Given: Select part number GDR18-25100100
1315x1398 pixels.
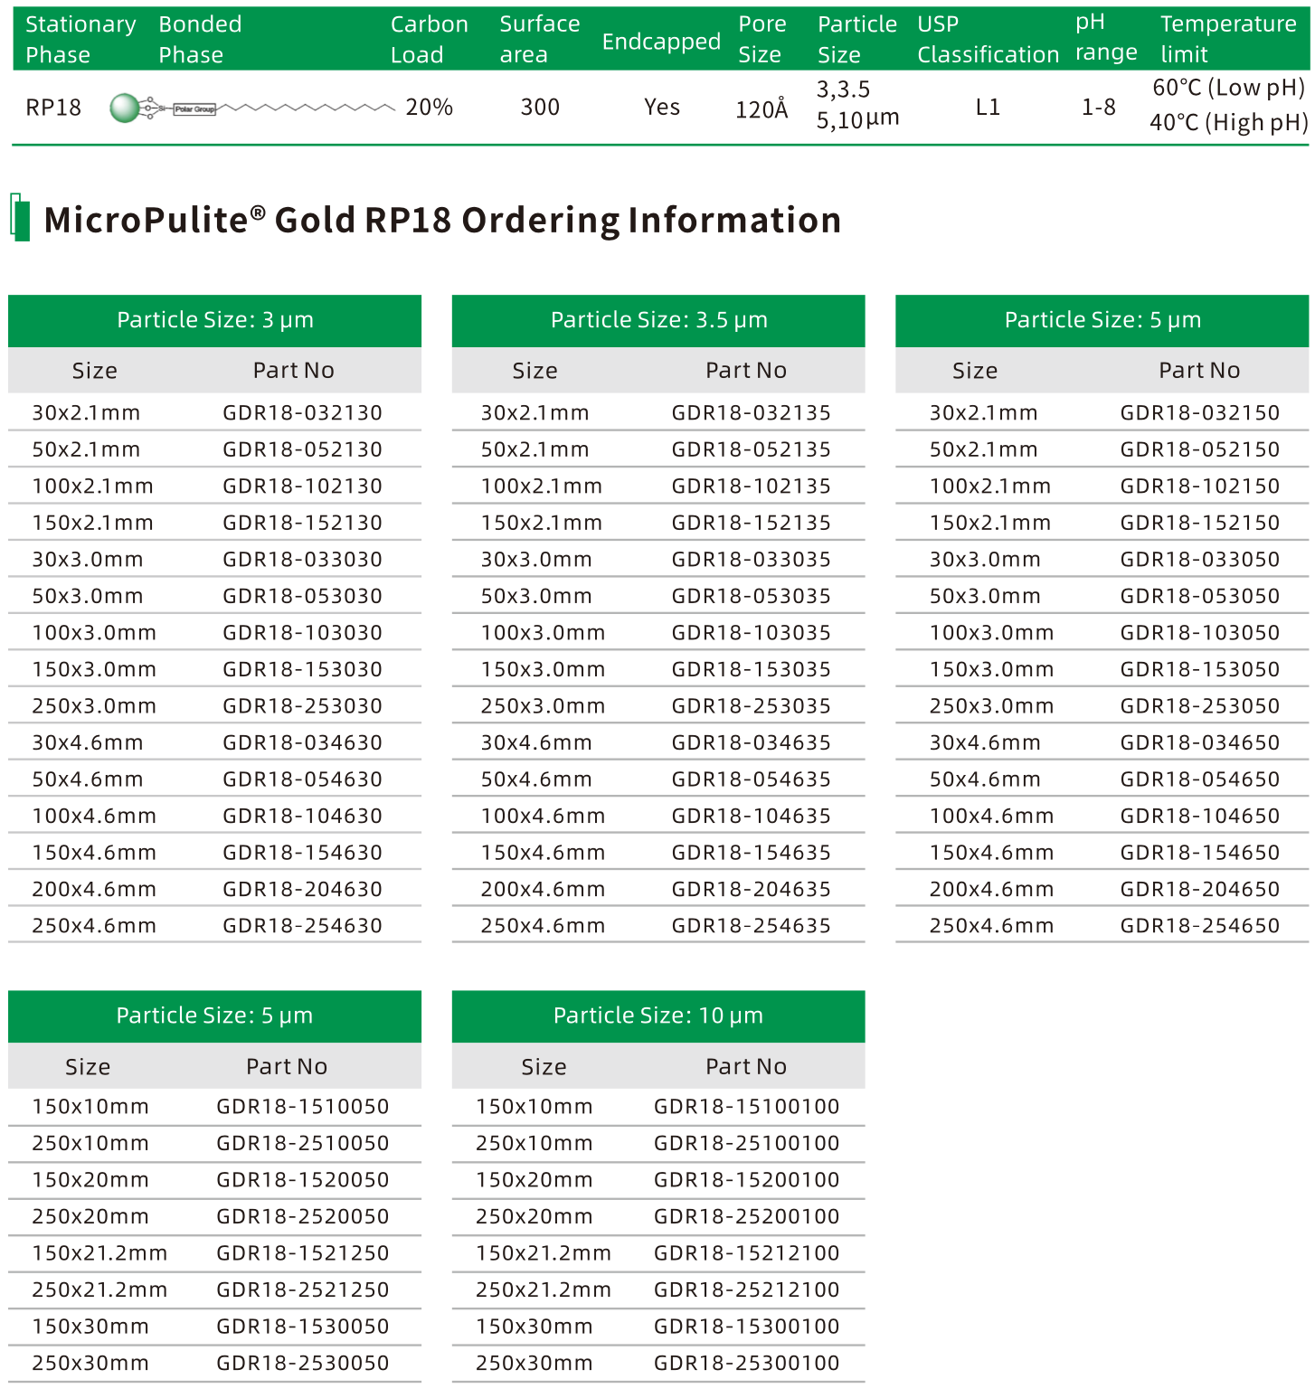Looking at the screenshot, I should click(746, 1143).
